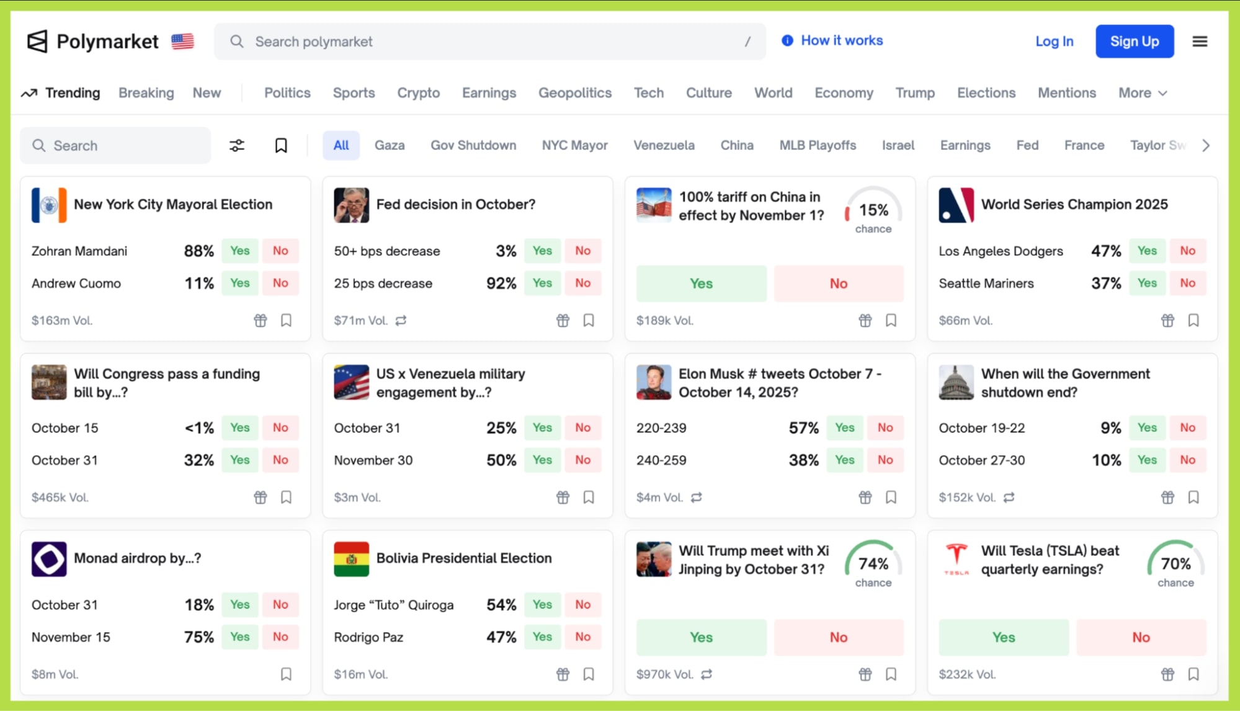Click the US flag language icon
The height and width of the screenshot is (711, 1240).
point(182,42)
